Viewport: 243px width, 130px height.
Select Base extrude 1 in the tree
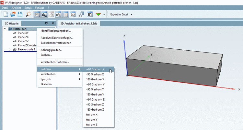[27, 49]
